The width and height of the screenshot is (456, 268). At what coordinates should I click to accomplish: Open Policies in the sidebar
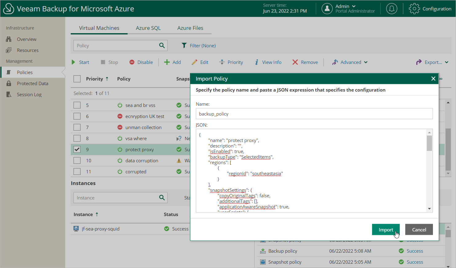[33, 73]
